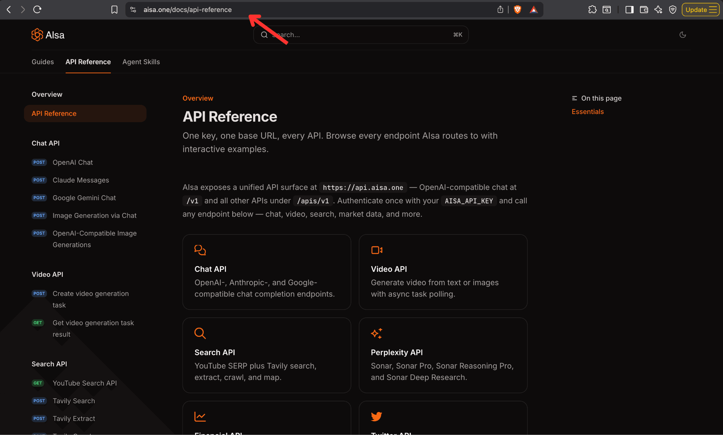Switch to the Guides tab
The image size is (723, 435).
click(43, 62)
